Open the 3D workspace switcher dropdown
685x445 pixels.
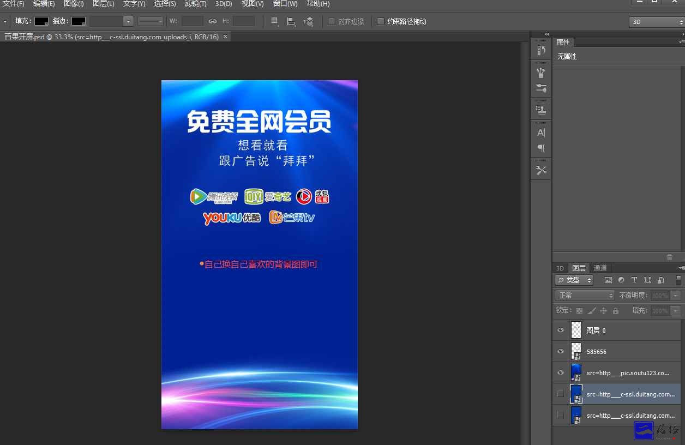tap(657, 22)
